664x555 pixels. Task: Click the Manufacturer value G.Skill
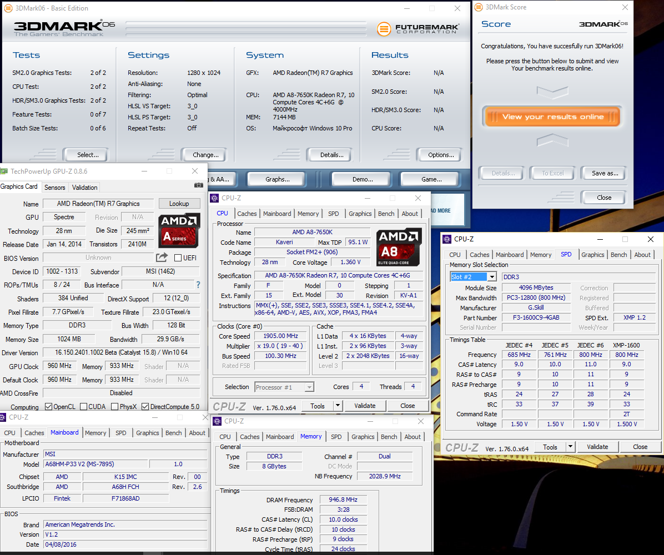pyautogui.click(x=536, y=308)
